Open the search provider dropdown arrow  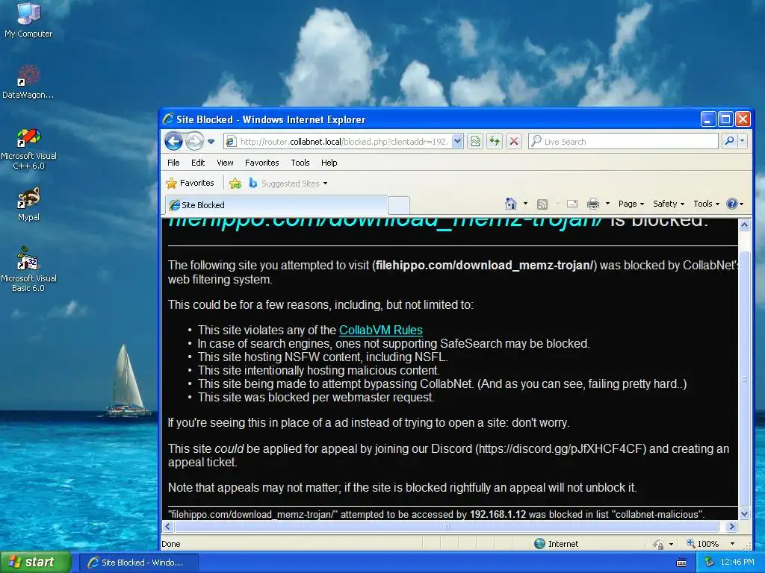click(742, 141)
